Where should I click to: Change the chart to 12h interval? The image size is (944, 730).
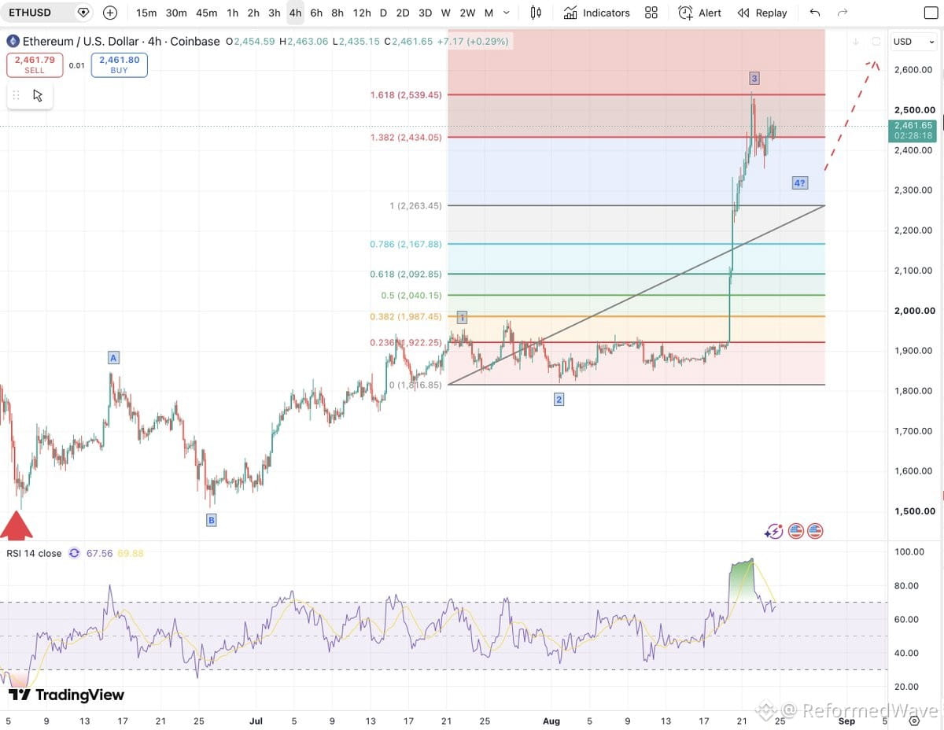click(x=362, y=13)
